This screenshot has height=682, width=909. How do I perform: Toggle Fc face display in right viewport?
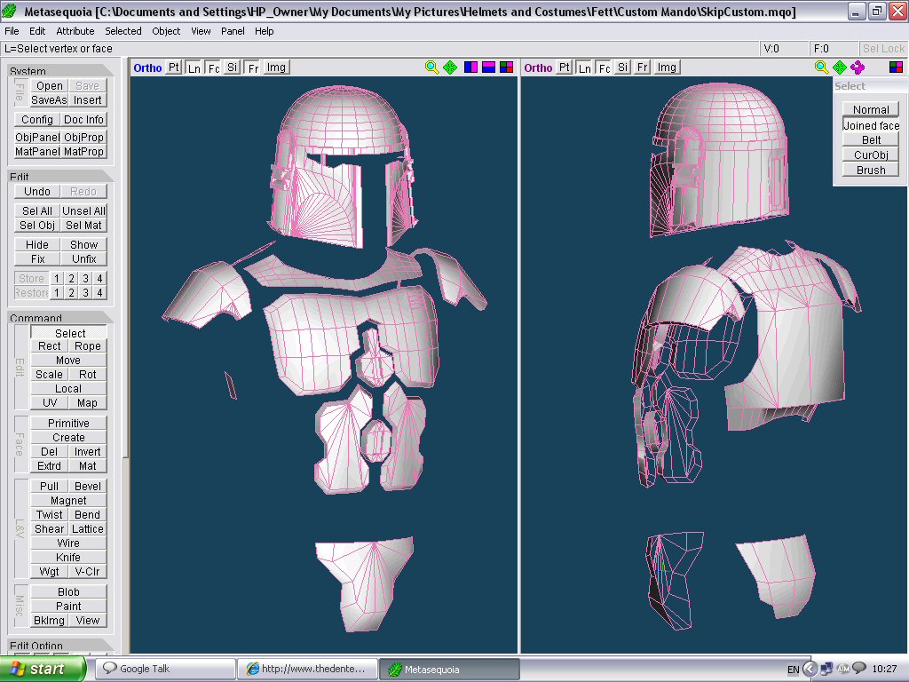(604, 67)
